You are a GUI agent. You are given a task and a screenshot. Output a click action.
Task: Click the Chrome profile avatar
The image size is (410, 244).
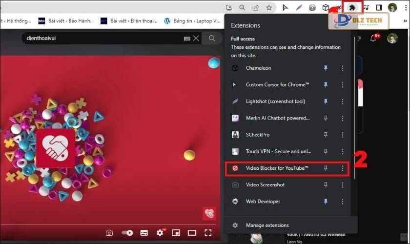392,8
